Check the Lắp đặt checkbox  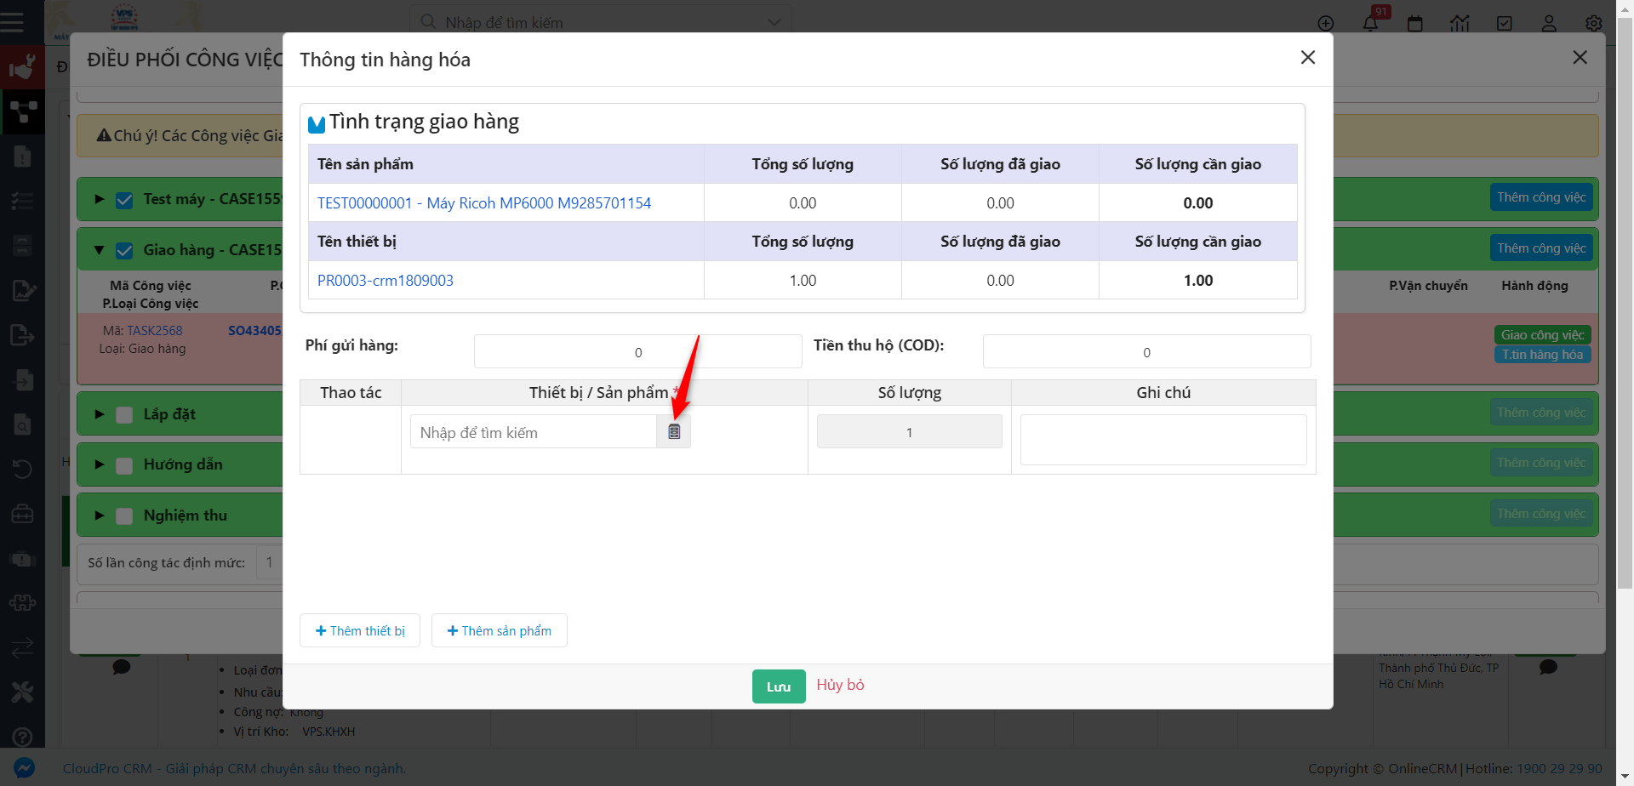(124, 415)
